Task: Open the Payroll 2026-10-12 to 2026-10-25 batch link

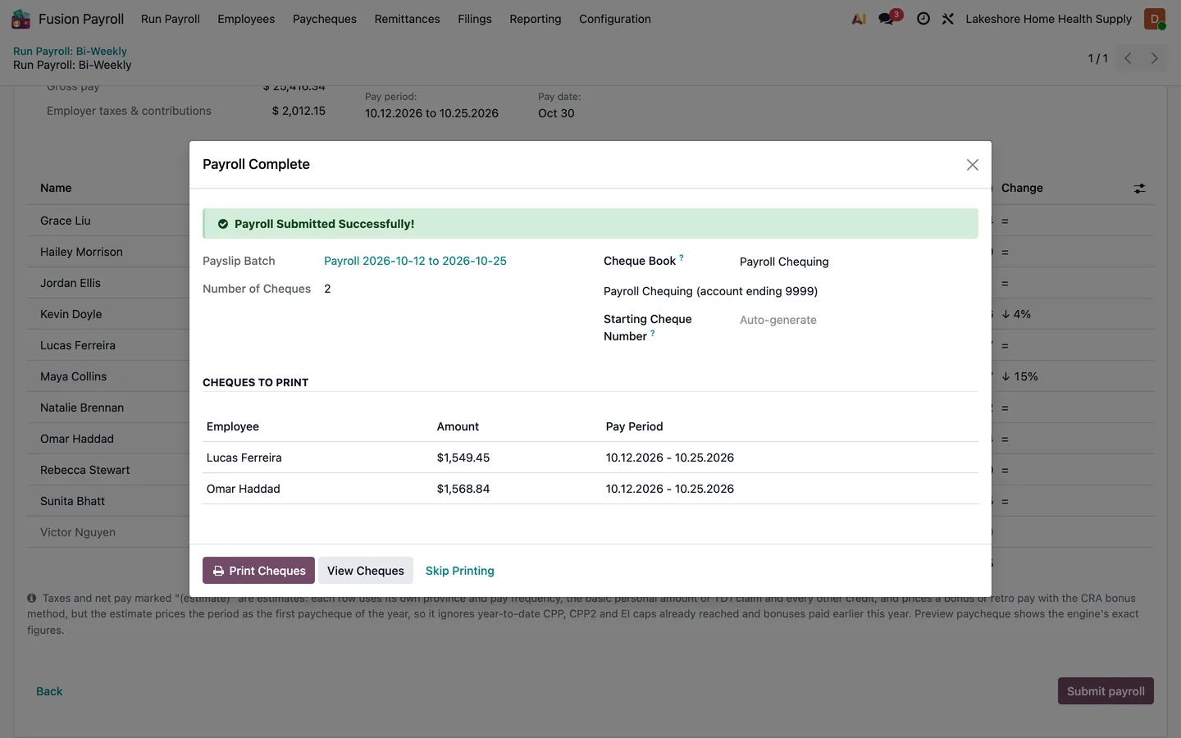Action: pos(415,261)
